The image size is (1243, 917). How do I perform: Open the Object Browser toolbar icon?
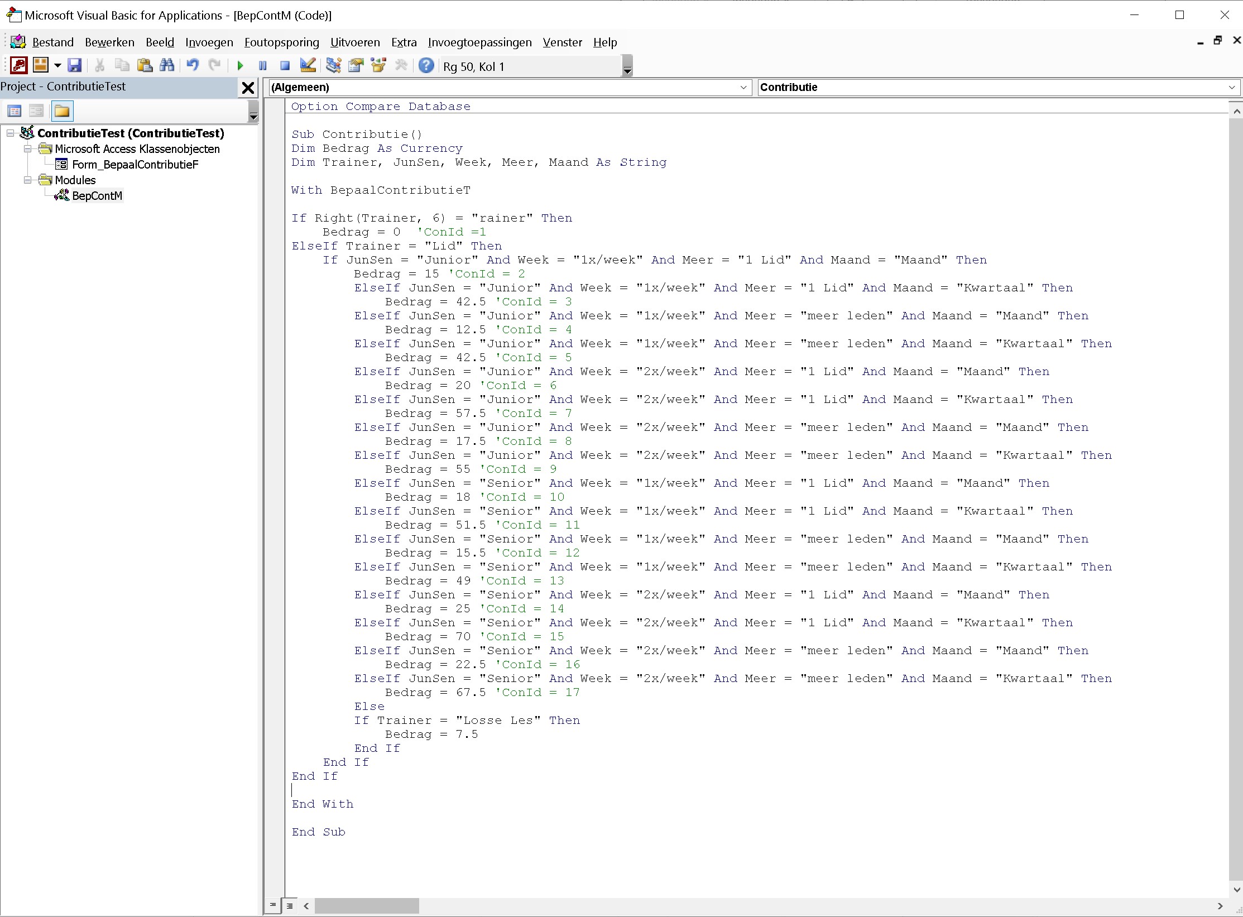coord(378,66)
